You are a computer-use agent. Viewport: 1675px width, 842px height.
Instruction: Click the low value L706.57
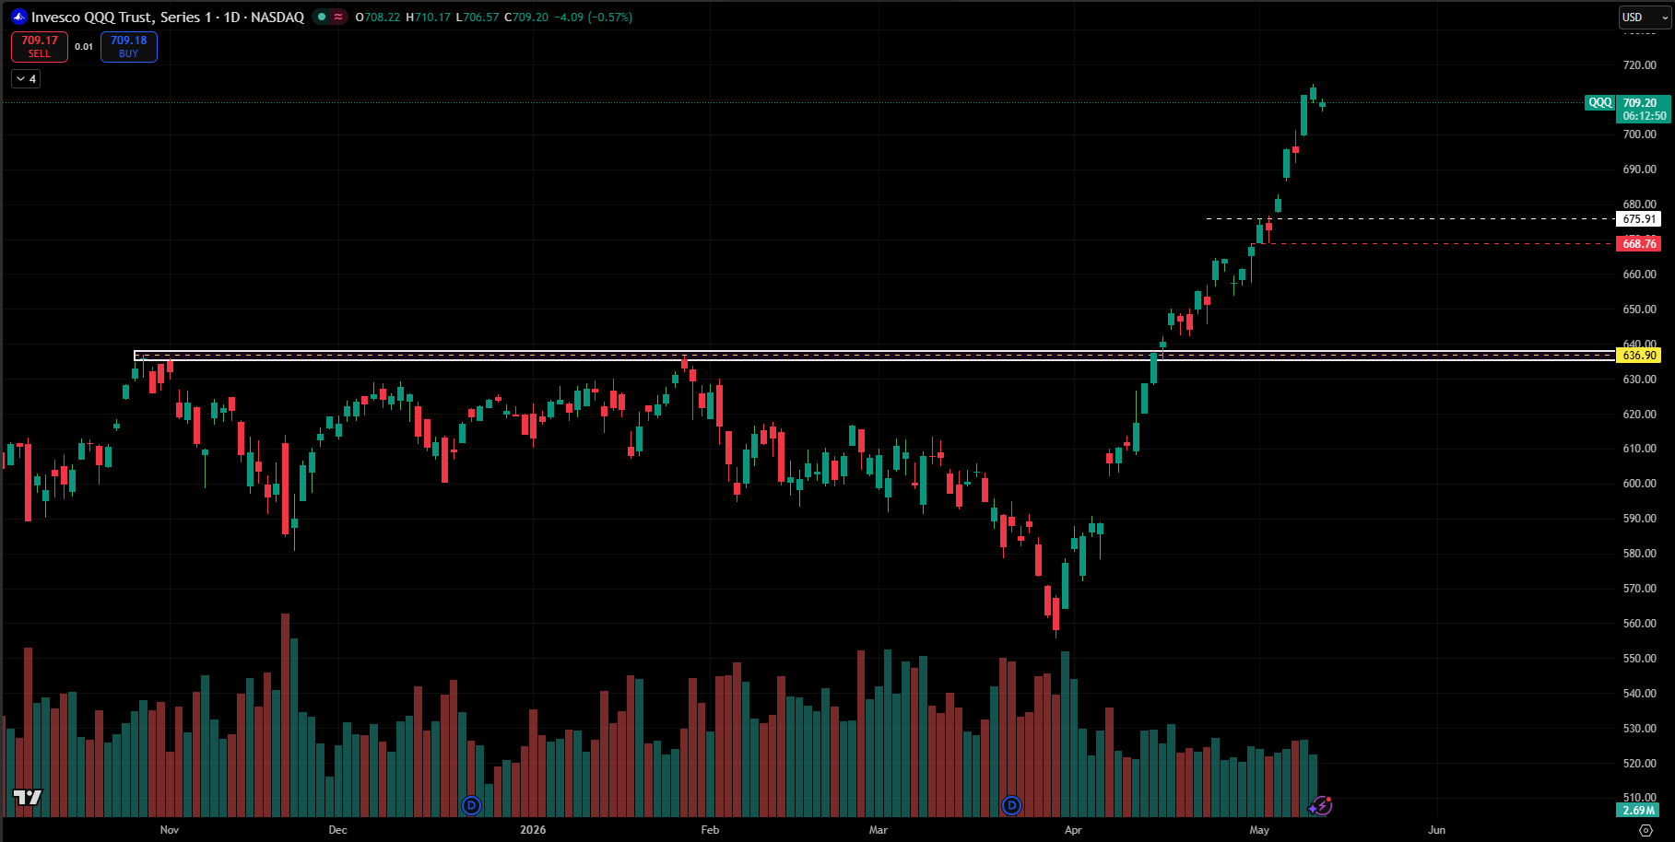(x=478, y=17)
